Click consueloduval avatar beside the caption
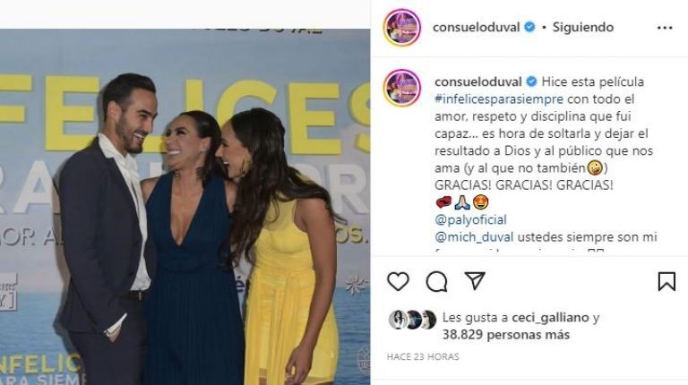The width and height of the screenshot is (688, 385). 402,88
